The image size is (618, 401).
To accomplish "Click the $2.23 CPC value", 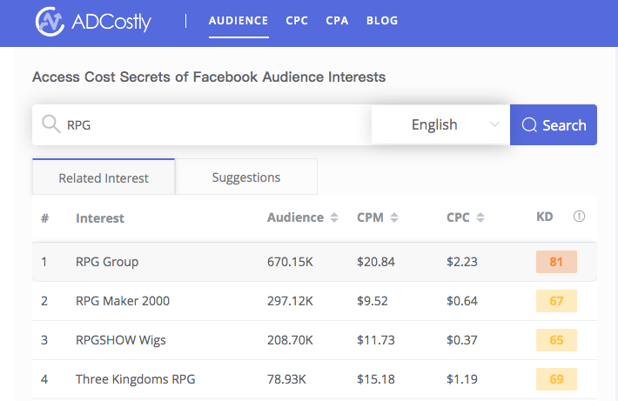I will coord(462,262).
